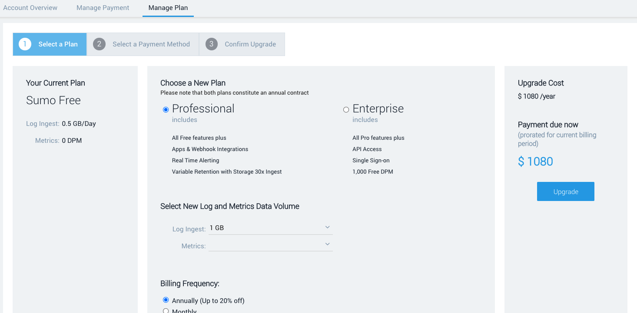Image resolution: width=637 pixels, height=313 pixels.
Task: Click the Confirm Upgrade step label
Action: coord(250,44)
